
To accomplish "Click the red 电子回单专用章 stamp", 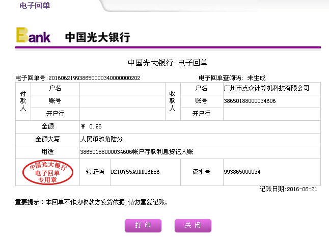I will click(x=48, y=172).
